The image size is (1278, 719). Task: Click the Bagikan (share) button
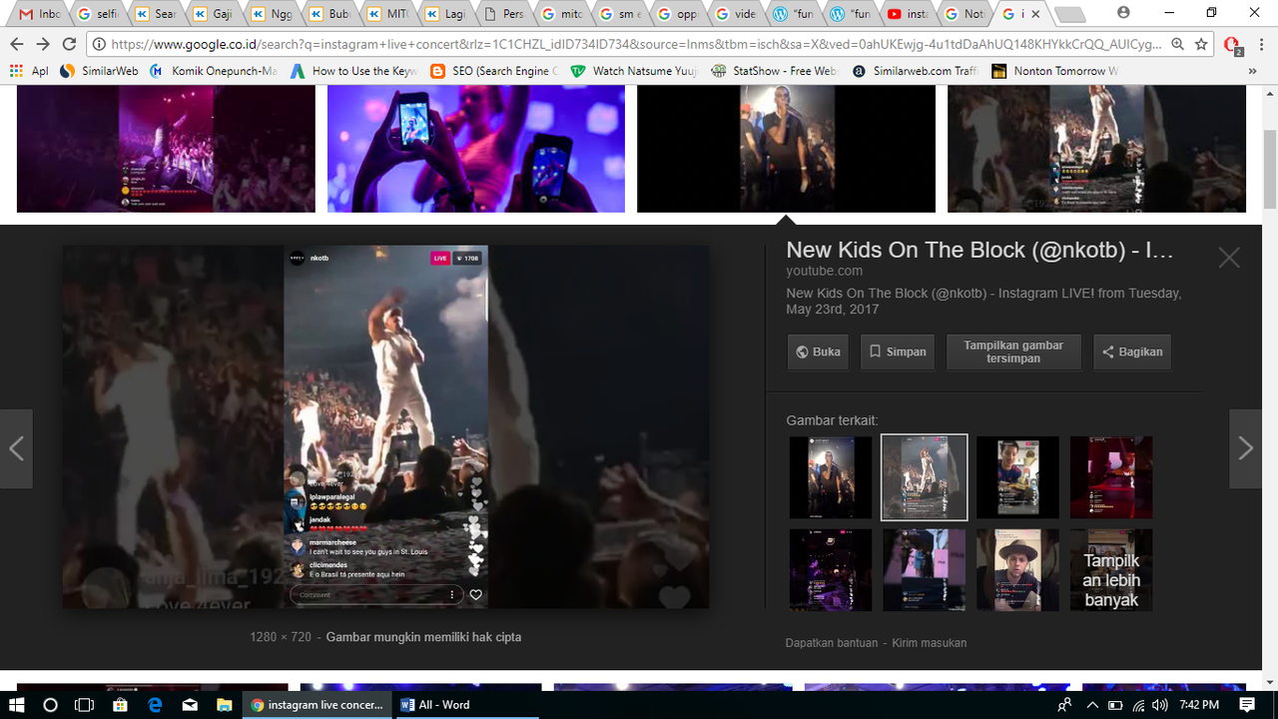[1132, 352]
